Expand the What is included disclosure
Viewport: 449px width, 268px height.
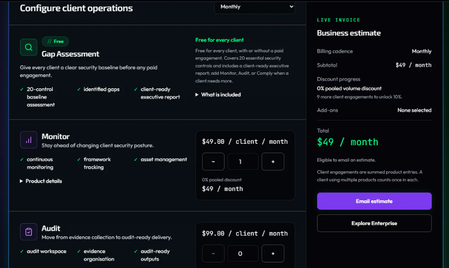(x=218, y=95)
